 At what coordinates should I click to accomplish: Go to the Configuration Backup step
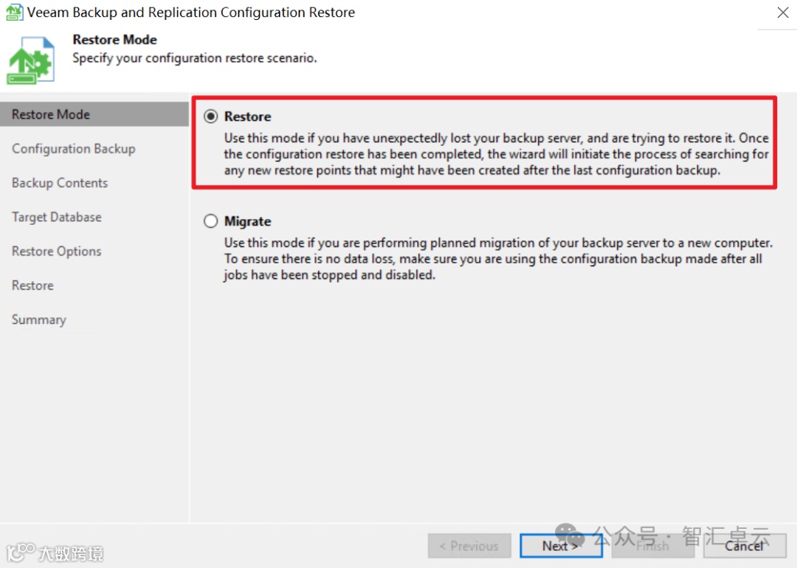[74, 148]
